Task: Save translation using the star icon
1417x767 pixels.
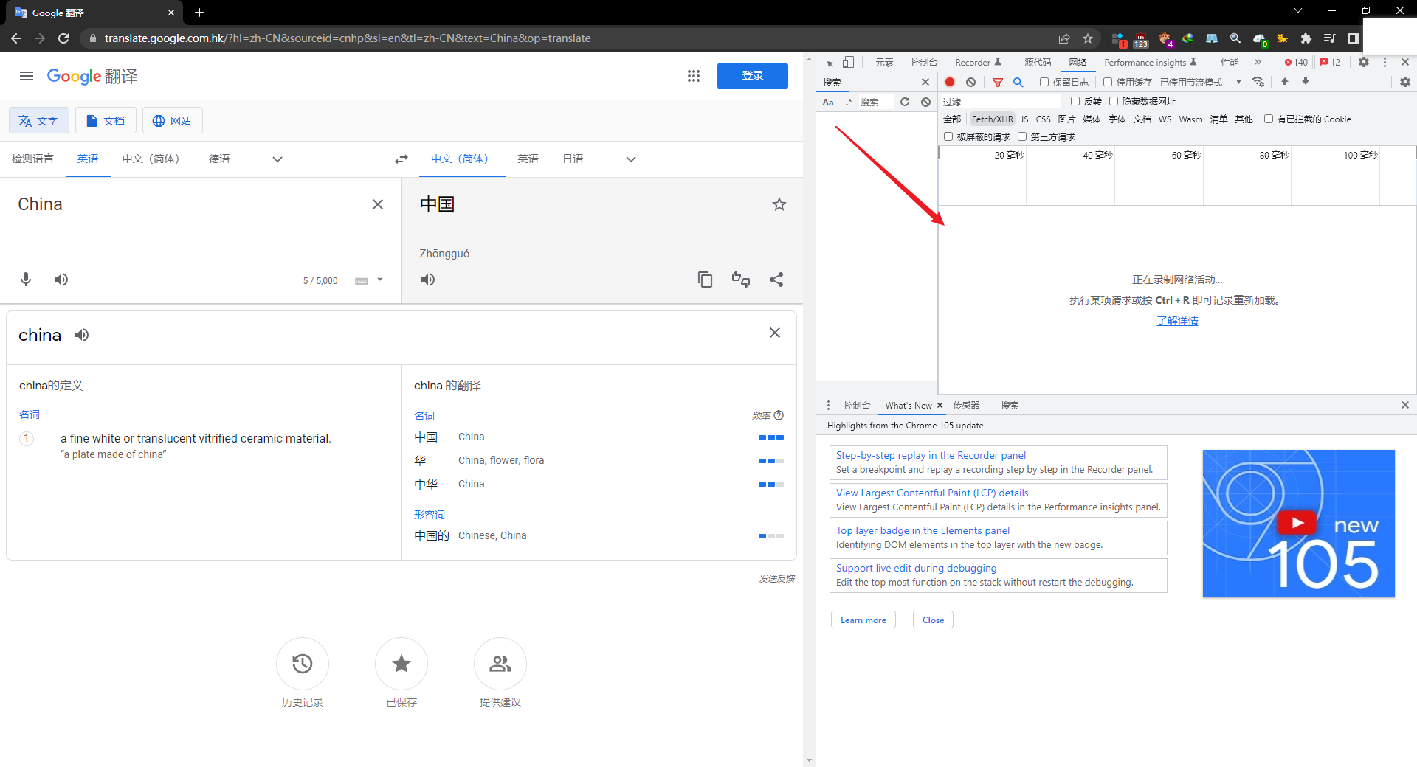Action: [x=779, y=204]
